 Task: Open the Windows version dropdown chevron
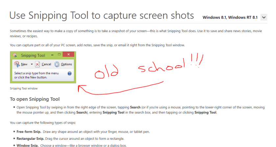click(x=264, y=17)
